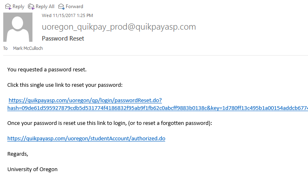
Task: Click the To field label
Action: coord(5,48)
